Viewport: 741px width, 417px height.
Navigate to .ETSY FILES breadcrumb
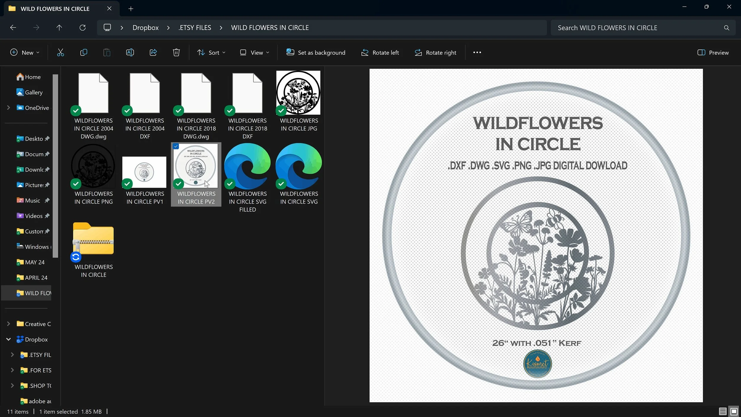(195, 28)
